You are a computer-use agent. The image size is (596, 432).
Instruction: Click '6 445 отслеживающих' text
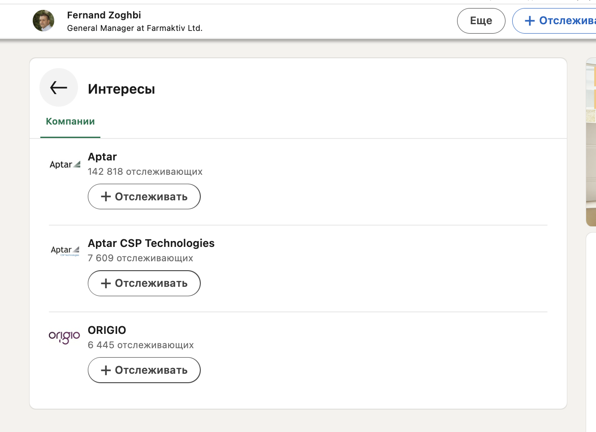[x=141, y=345]
